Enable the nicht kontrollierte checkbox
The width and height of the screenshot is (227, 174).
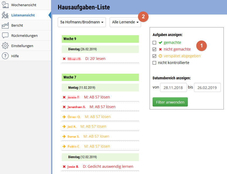coord(154,63)
